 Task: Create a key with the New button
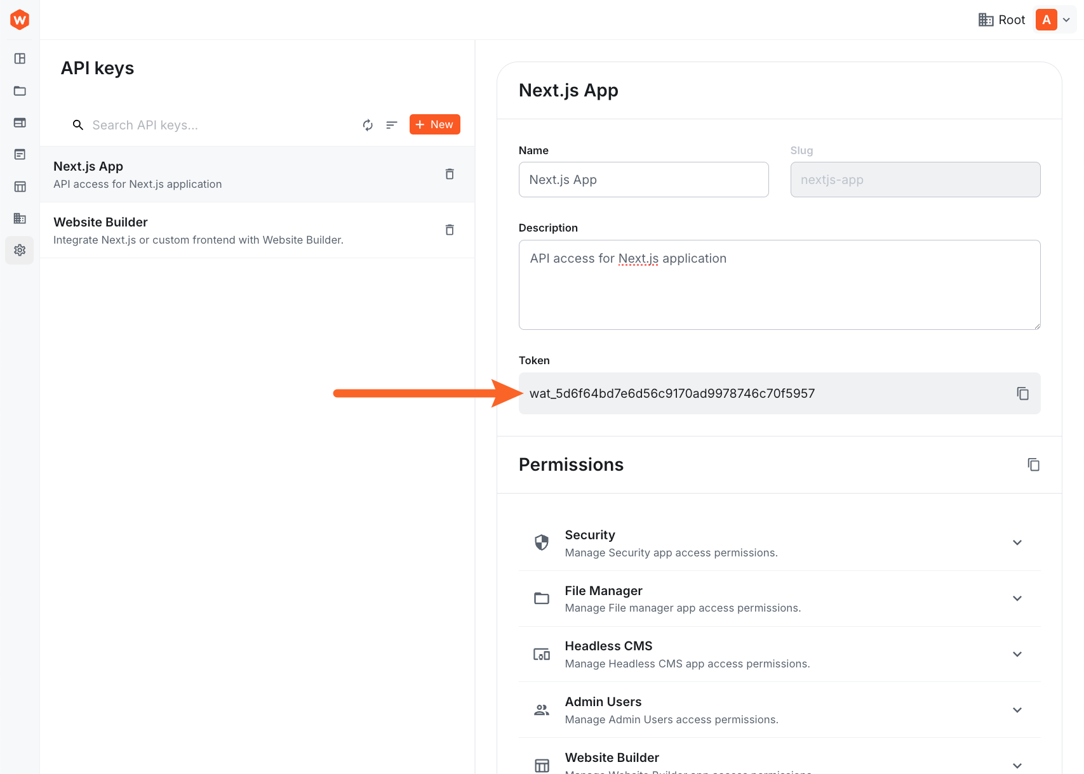pyautogui.click(x=434, y=124)
